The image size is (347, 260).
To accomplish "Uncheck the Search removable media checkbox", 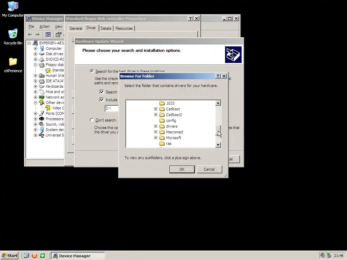I will pyautogui.click(x=102, y=92).
